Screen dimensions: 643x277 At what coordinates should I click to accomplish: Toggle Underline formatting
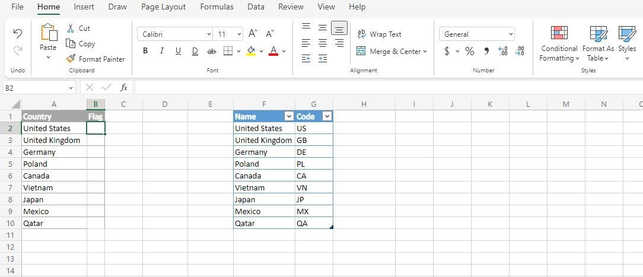pyautogui.click(x=178, y=51)
